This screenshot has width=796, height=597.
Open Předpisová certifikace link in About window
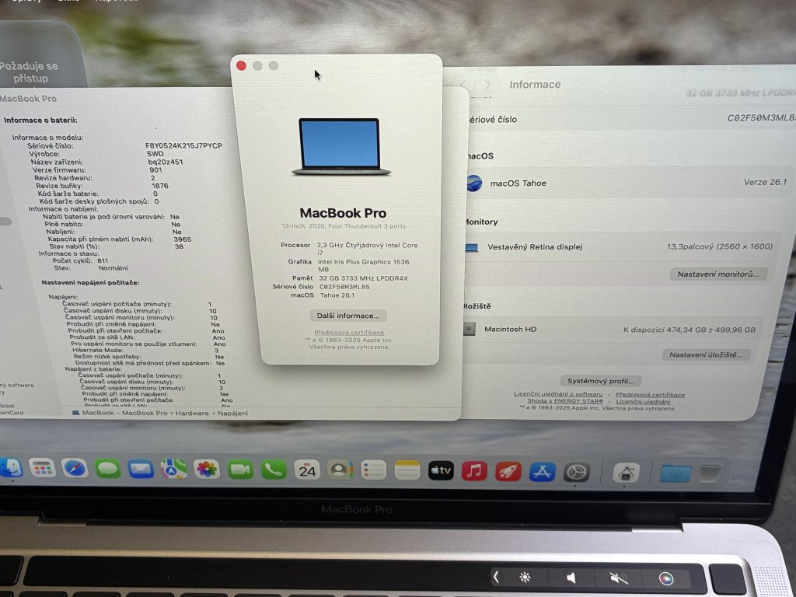coord(349,333)
